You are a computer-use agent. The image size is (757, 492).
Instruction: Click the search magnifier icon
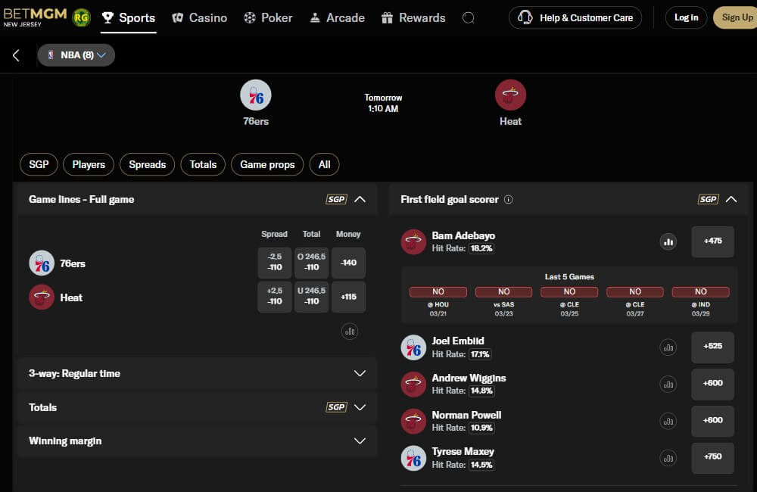pyautogui.click(x=469, y=17)
